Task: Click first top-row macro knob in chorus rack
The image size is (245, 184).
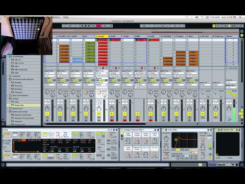Action: click(x=128, y=141)
